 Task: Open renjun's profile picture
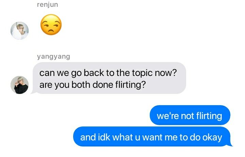[x=19, y=31]
